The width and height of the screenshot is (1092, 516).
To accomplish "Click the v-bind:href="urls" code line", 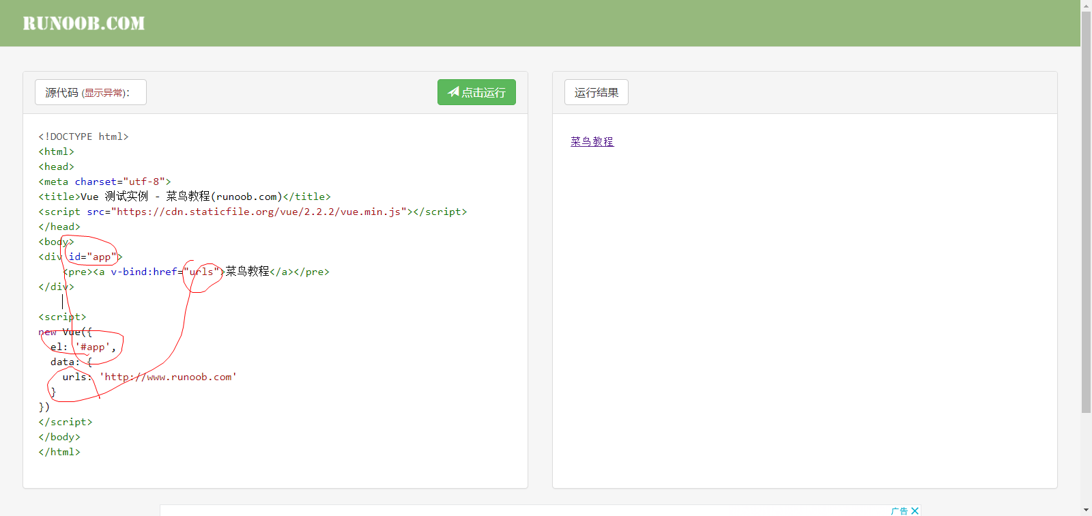I will [x=196, y=272].
